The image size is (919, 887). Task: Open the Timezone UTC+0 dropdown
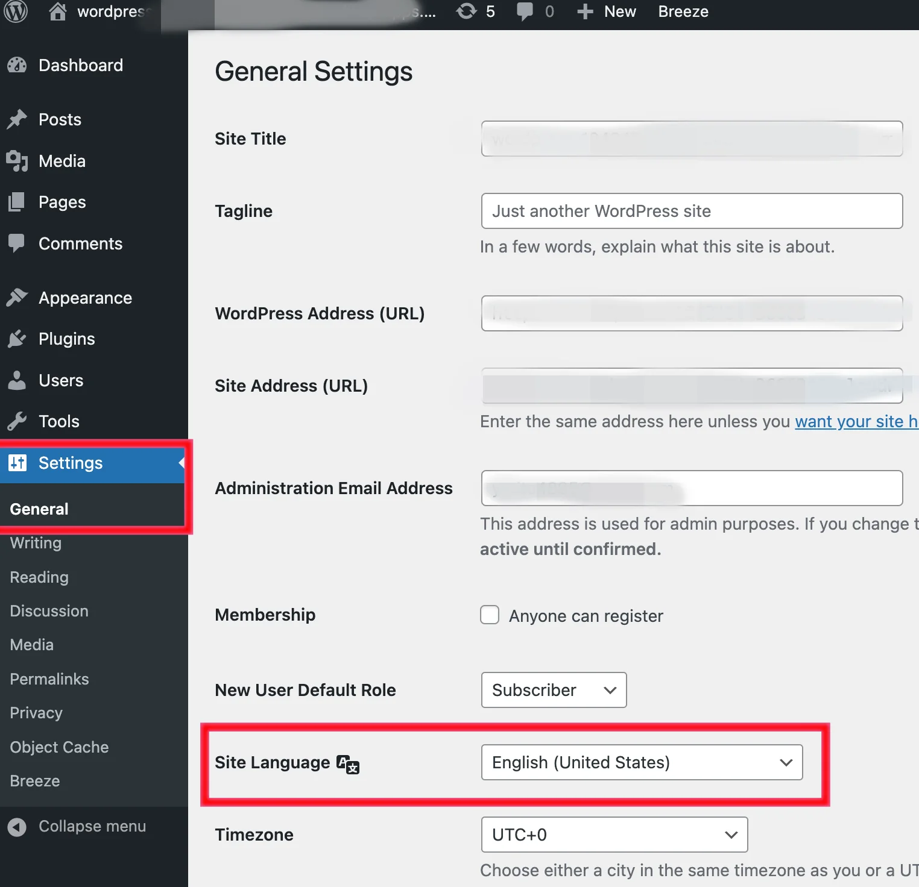[614, 835]
